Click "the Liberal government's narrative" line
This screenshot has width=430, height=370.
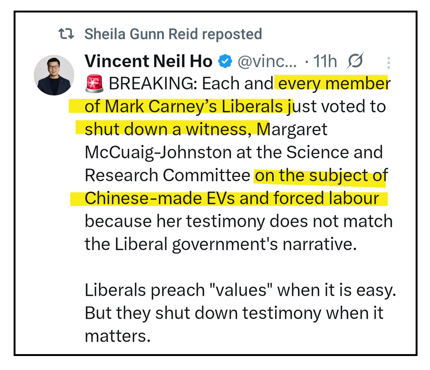(x=220, y=244)
